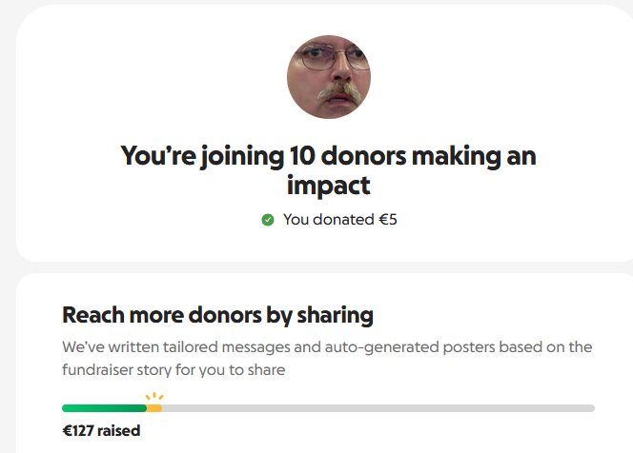Click the word 'impact' in the heading
This screenshot has height=453, width=633.
[x=328, y=185]
